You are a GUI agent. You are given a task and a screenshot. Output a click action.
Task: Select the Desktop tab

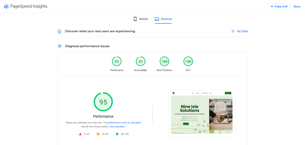click(163, 19)
